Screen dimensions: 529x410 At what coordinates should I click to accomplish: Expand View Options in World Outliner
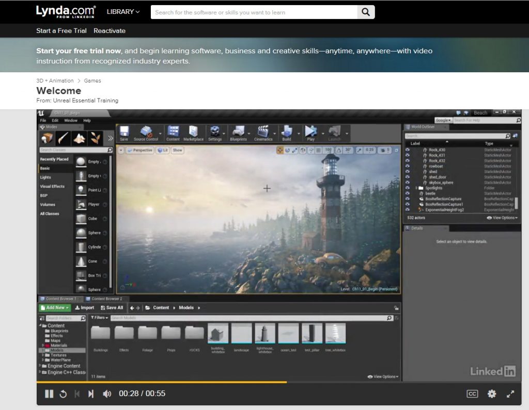point(502,218)
